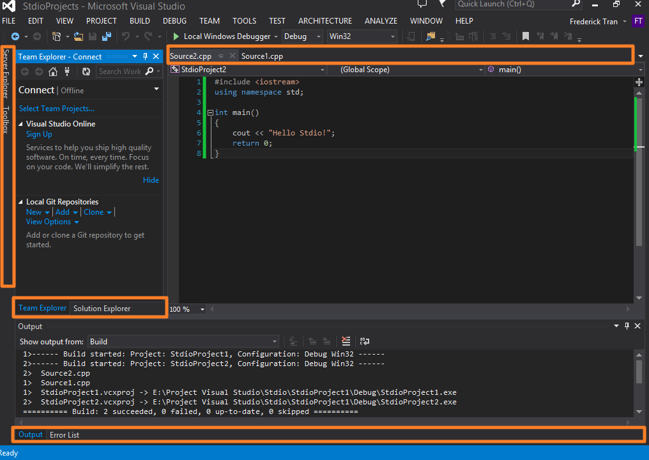Click the View Options link
Screen dimensions: 649x460
pos(49,222)
